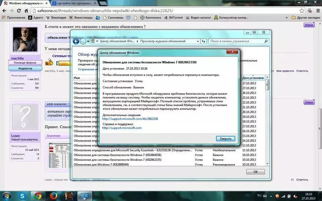This screenshot has height=201, width=322.
Task: Click the Chrome forward navigation arrow
Action: [12, 11]
